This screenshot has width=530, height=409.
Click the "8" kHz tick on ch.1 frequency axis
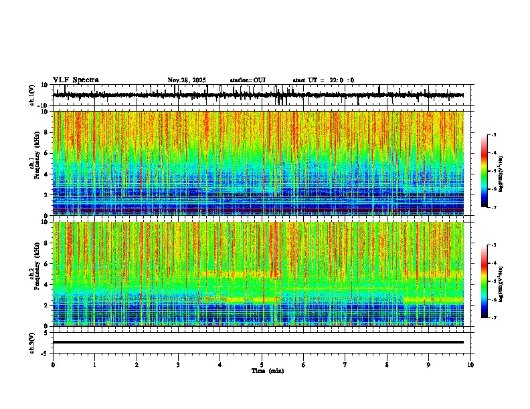pyautogui.click(x=47, y=132)
